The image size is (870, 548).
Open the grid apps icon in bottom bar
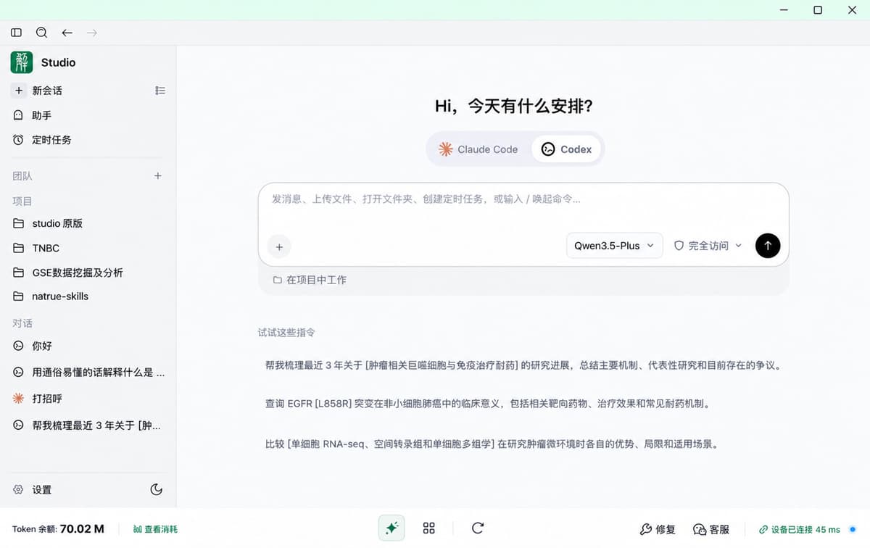pos(429,528)
